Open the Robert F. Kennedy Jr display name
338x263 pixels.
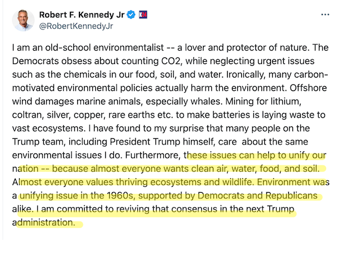tap(82, 15)
